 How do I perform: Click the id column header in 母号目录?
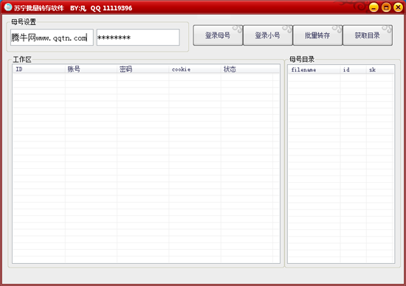[x=354, y=70]
